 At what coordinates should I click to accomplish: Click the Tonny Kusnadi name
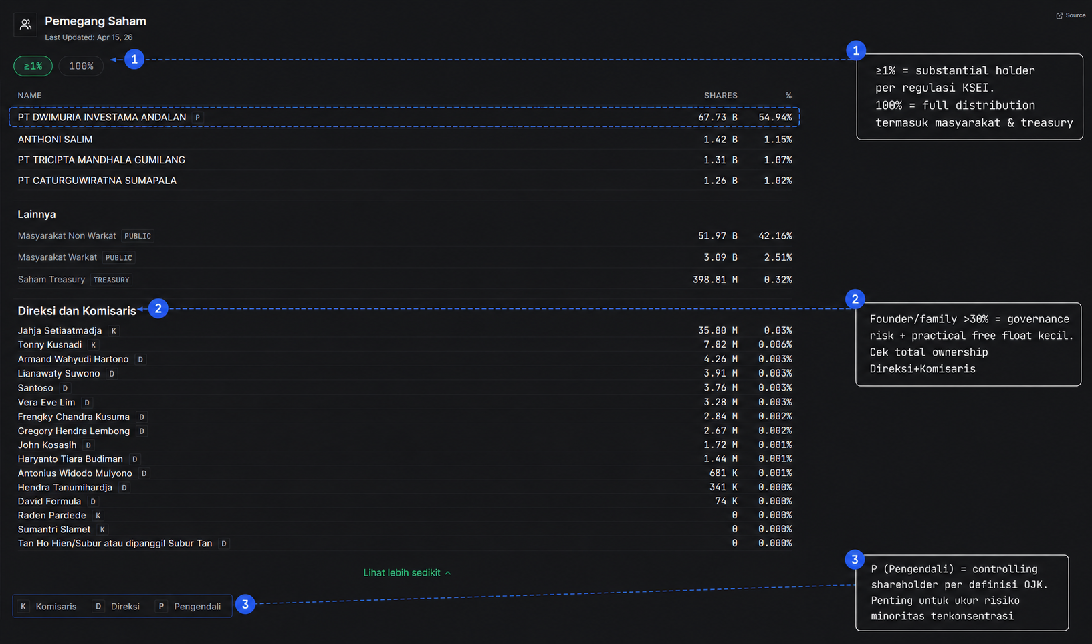coord(49,344)
